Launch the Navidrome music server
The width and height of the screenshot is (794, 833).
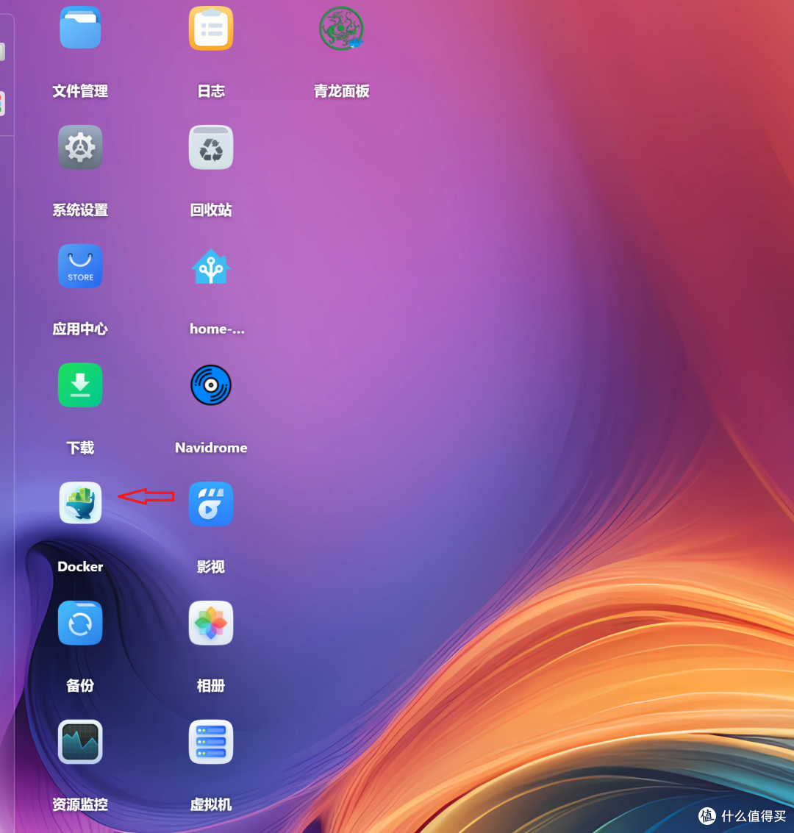point(211,385)
